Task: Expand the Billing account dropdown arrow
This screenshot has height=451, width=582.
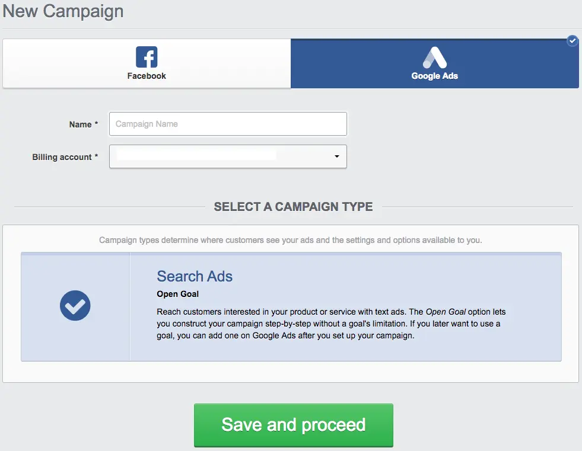Action: [336, 156]
